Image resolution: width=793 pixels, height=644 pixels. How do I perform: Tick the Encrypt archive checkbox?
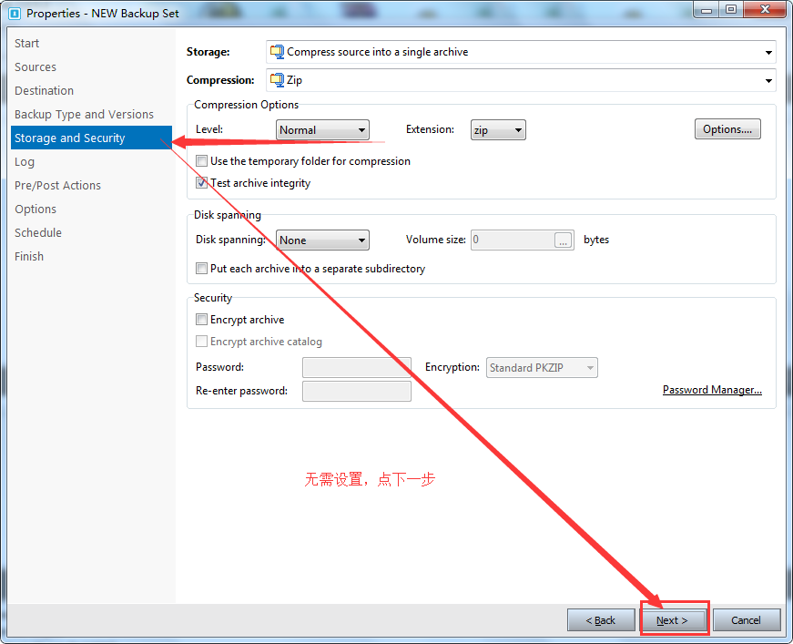(202, 320)
